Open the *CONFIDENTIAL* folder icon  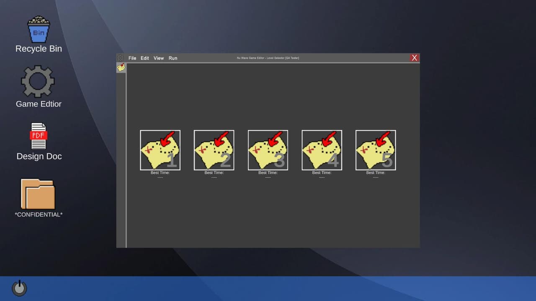pyautogui.click(x=38, y=194)
